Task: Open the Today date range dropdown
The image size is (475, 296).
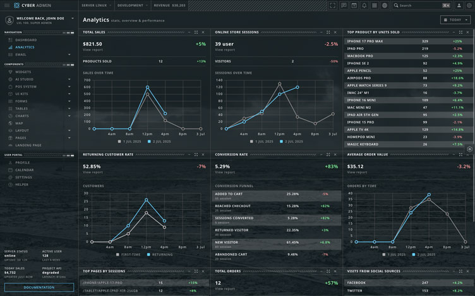Action: click(455, 20)
